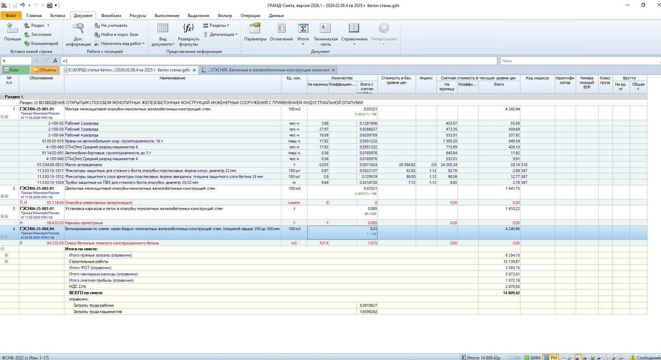Open the Техническая часть button
Image resolution: width=661 pixels, height=360 pixels.
(x=326, y=34)
